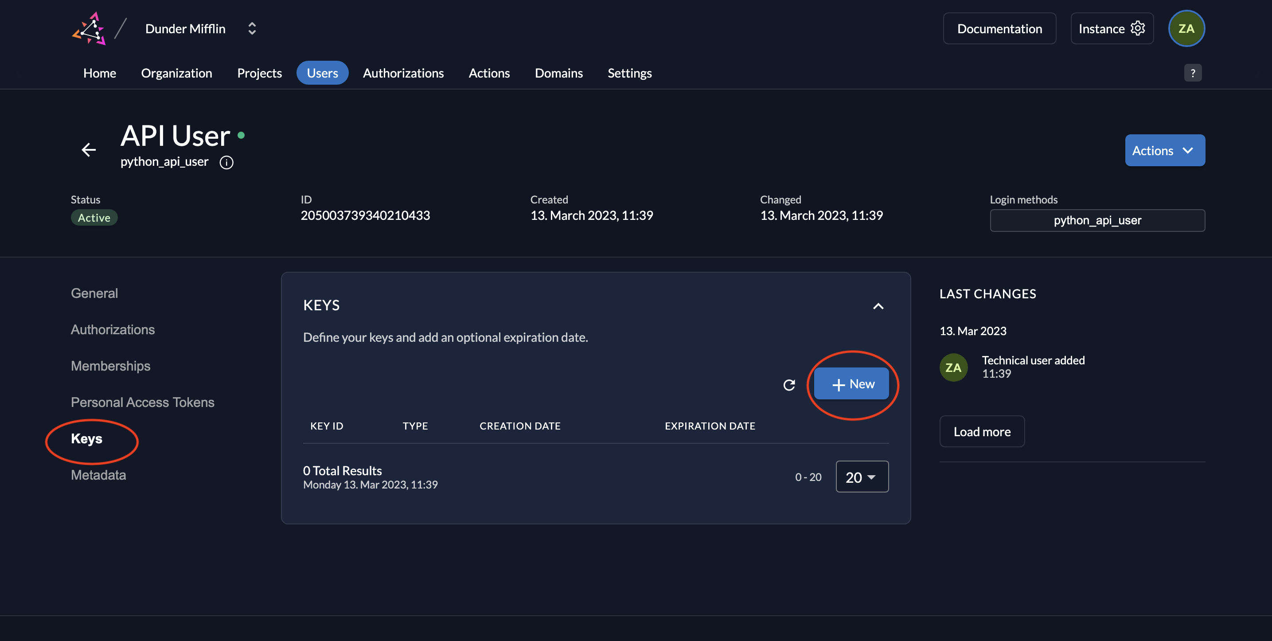Refresh the keys list

tap(788, 385)
